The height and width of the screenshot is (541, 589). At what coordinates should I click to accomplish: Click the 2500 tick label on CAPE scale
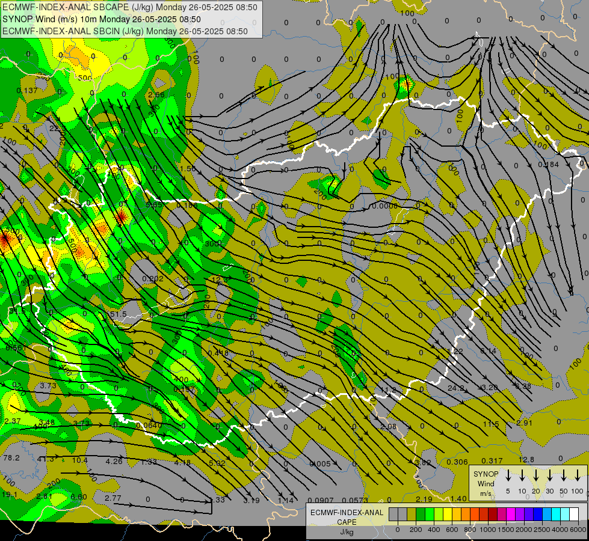[x=542, y=530]
